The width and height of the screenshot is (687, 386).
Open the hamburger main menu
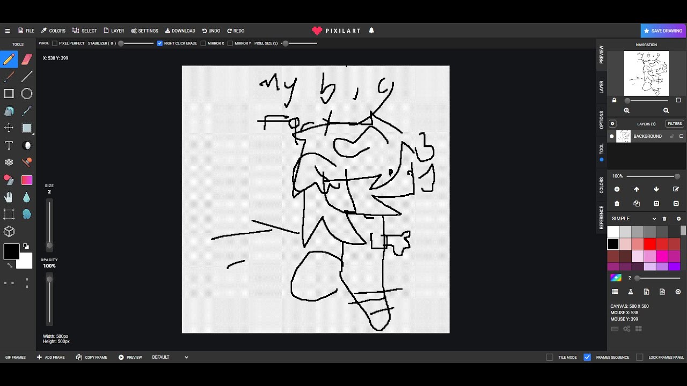pos(8,31)
